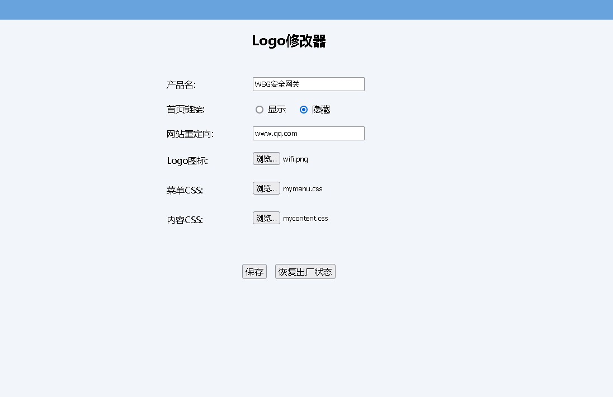Click the 隐藏 radio option text
This screenshot has width=613, height=397.
tap(321, 110)
